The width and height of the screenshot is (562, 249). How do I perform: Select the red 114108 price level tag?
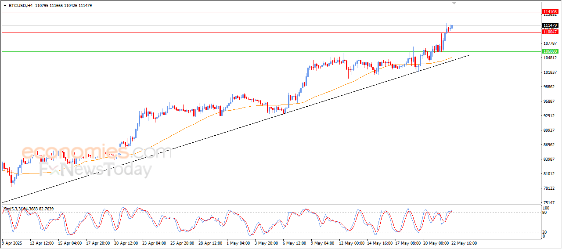coord(550,12)
